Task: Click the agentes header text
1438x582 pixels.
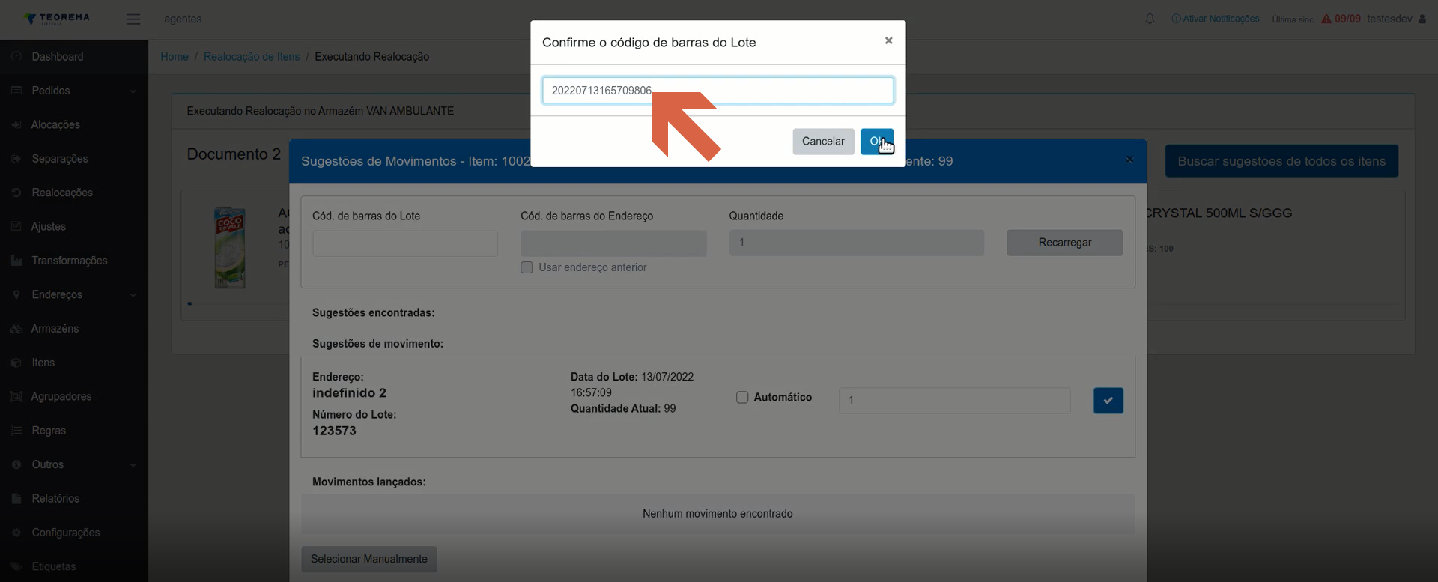Action: coord(183,19)
